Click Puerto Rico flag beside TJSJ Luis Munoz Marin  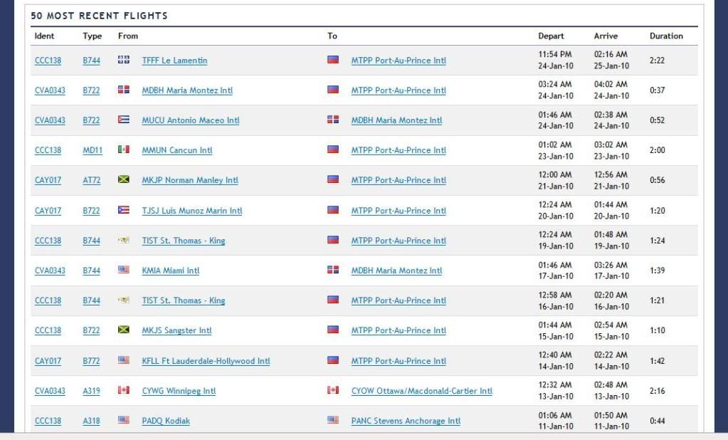click(x=123, y=211)
